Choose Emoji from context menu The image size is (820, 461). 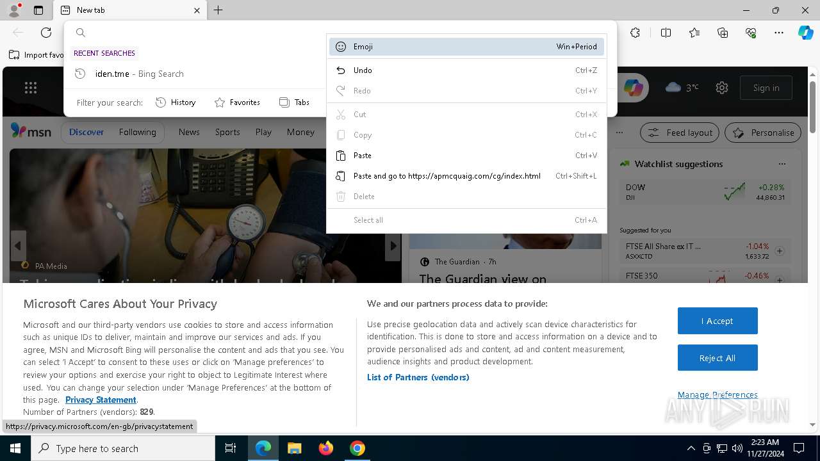tap(466, 47)
